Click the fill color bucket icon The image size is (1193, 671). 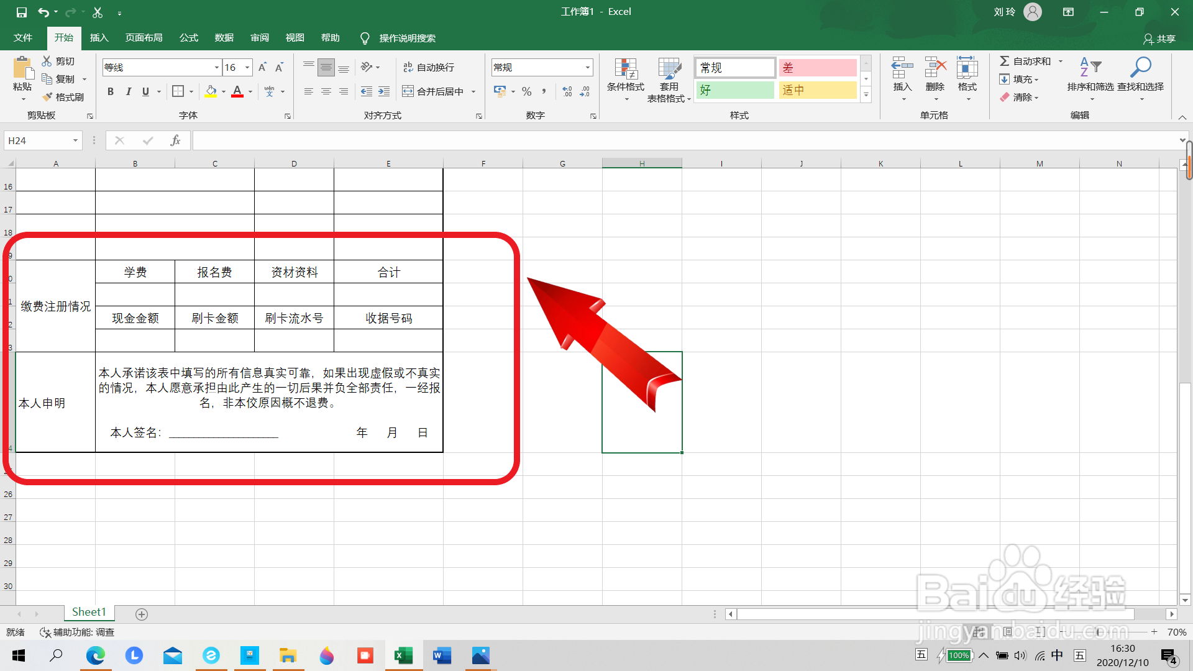pos(211,91)
